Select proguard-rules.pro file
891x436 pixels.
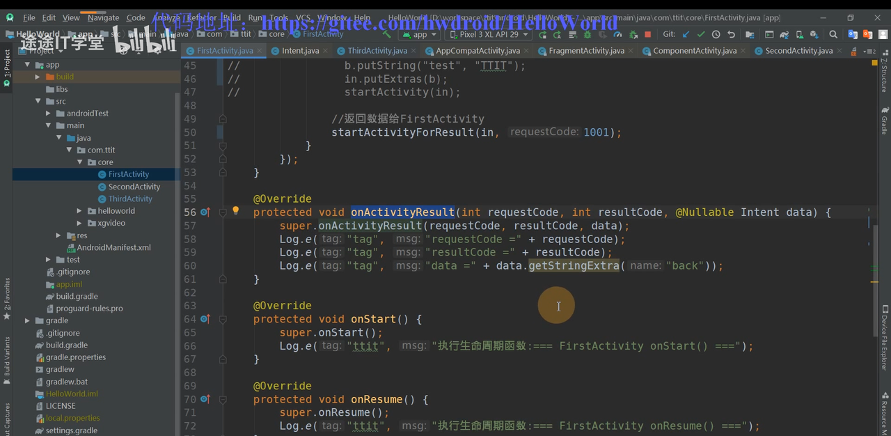coord(89,309)
